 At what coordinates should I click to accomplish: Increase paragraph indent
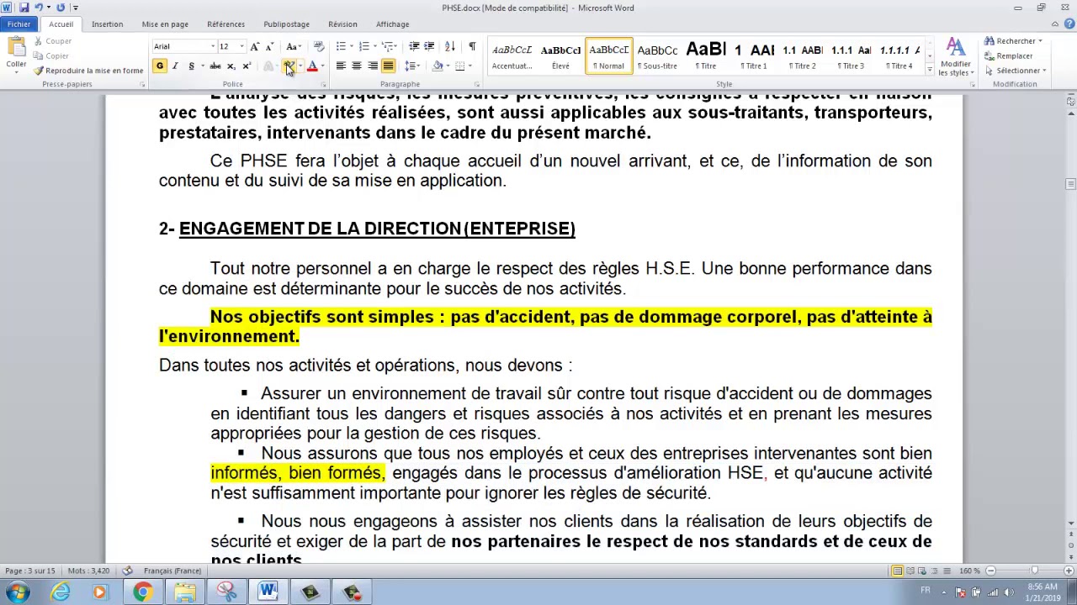click(x=429, y=46)
